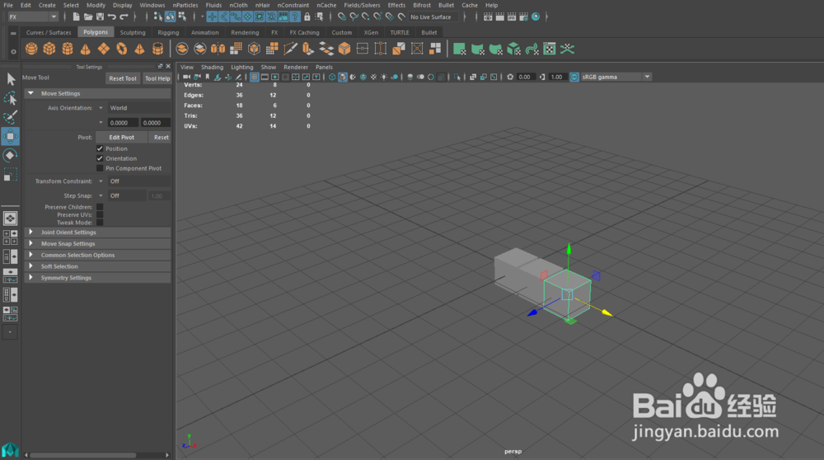Image resolution: width=824 pixels, height=460 pixels.
Task: Expand Symmetry Settings section
Action: pyautogui.click(x=98, y=278)
